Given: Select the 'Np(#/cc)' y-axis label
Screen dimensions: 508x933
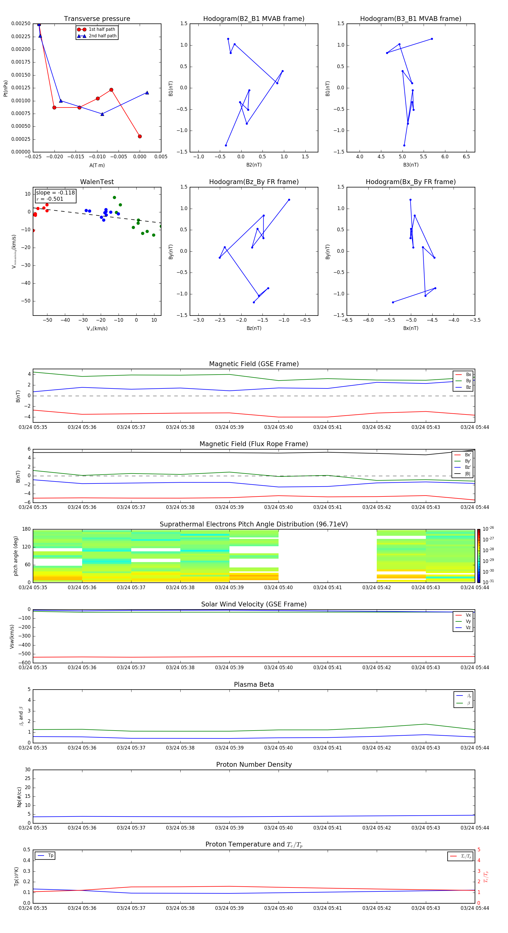Looking at the screenshot, I should (x=19, y=796).
